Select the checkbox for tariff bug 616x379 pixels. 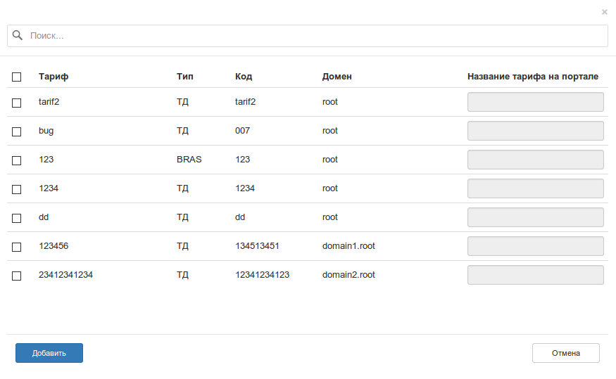(17, 131)
